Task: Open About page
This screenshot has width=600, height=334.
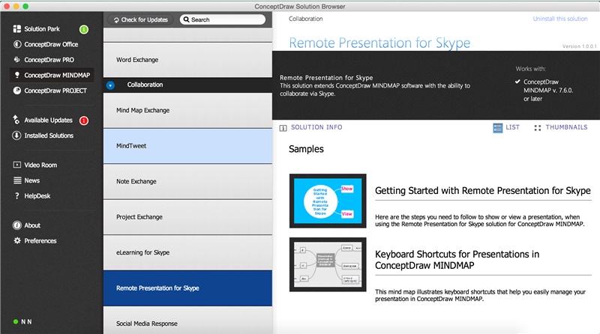Action: 32,225
